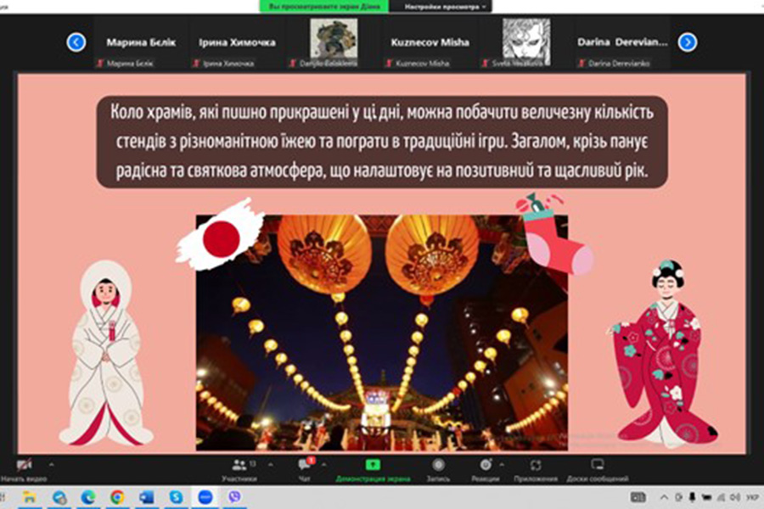
Task: Click the green Демонстрация экрана share button
Action: coord(373,469)
